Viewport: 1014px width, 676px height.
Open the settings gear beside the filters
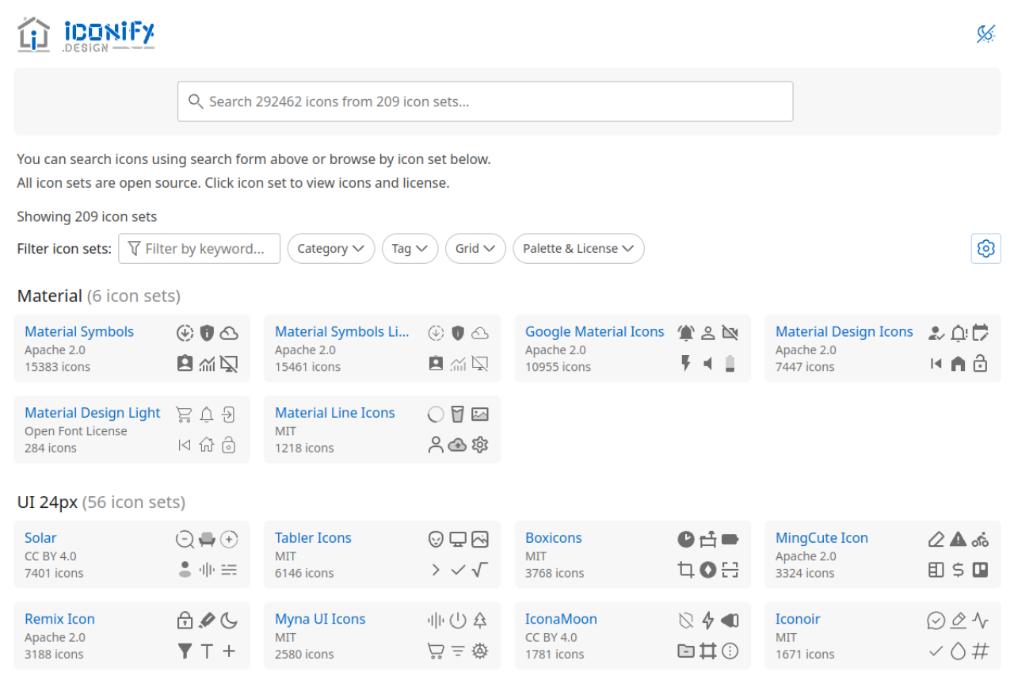tap(985, 248)
